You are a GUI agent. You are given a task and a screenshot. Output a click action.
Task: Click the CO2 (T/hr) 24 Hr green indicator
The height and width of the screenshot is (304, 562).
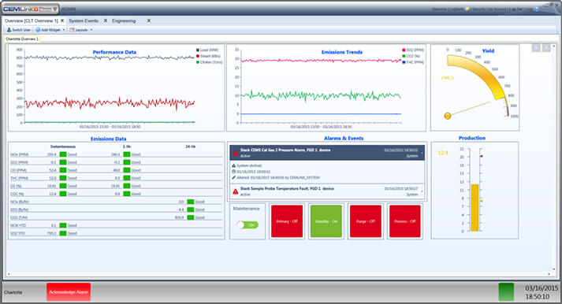pos(190,217)
